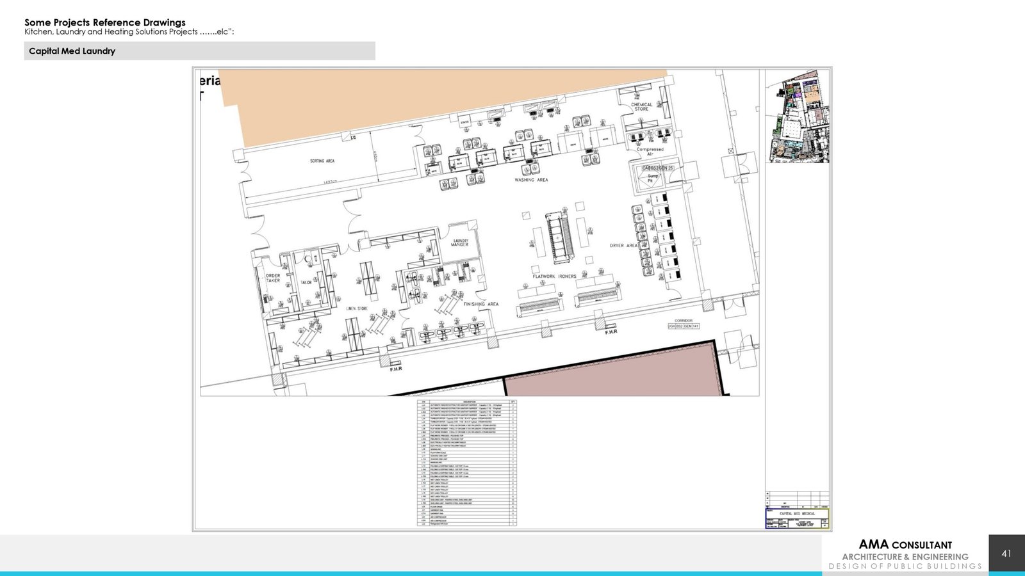Select the Flatwork Ironers label
Image resolution: width=1025 pixels, height=576 pixels.
pyautogui.click(x=554, y=276)
